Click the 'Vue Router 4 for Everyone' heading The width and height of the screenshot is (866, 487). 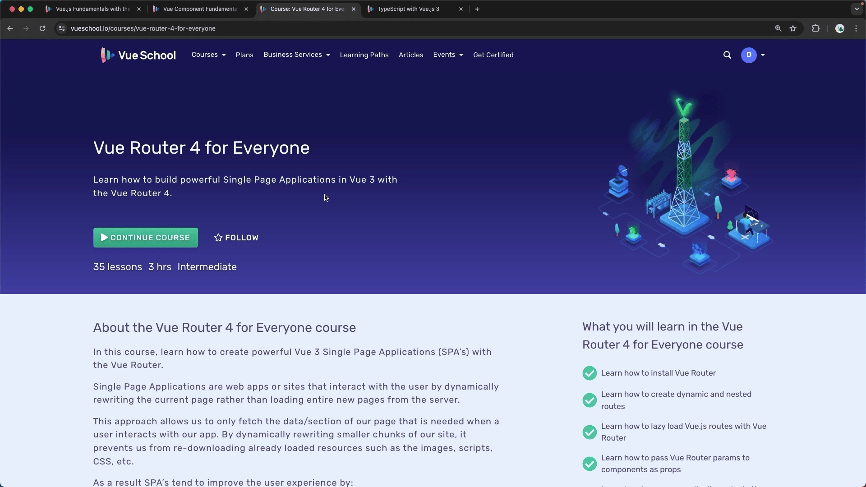click(201, 148)
